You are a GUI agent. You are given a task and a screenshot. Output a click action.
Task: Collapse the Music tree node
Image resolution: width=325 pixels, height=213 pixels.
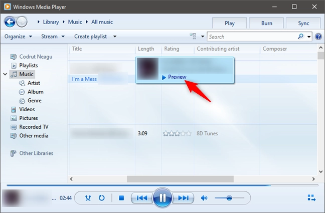coord(5,74)
